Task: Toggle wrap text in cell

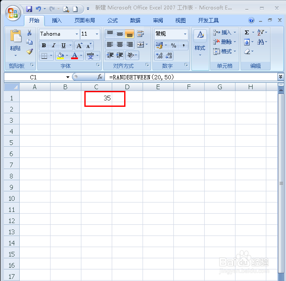Action: point(140,34)
